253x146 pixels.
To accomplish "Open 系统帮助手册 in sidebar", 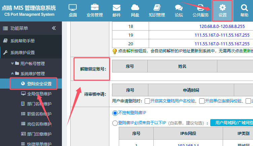I will [x=22, y=41].
